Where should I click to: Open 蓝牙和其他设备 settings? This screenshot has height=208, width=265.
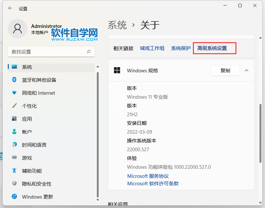click(x=51, y=80)
